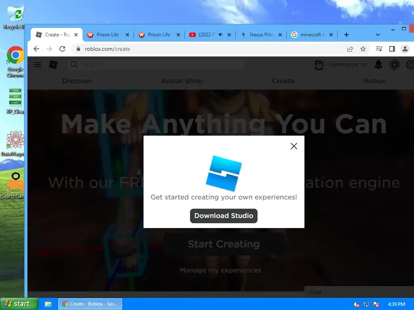Close the Create - Roblox tab
This screenshot has height=310, width=414.
(x=76, y=35)
